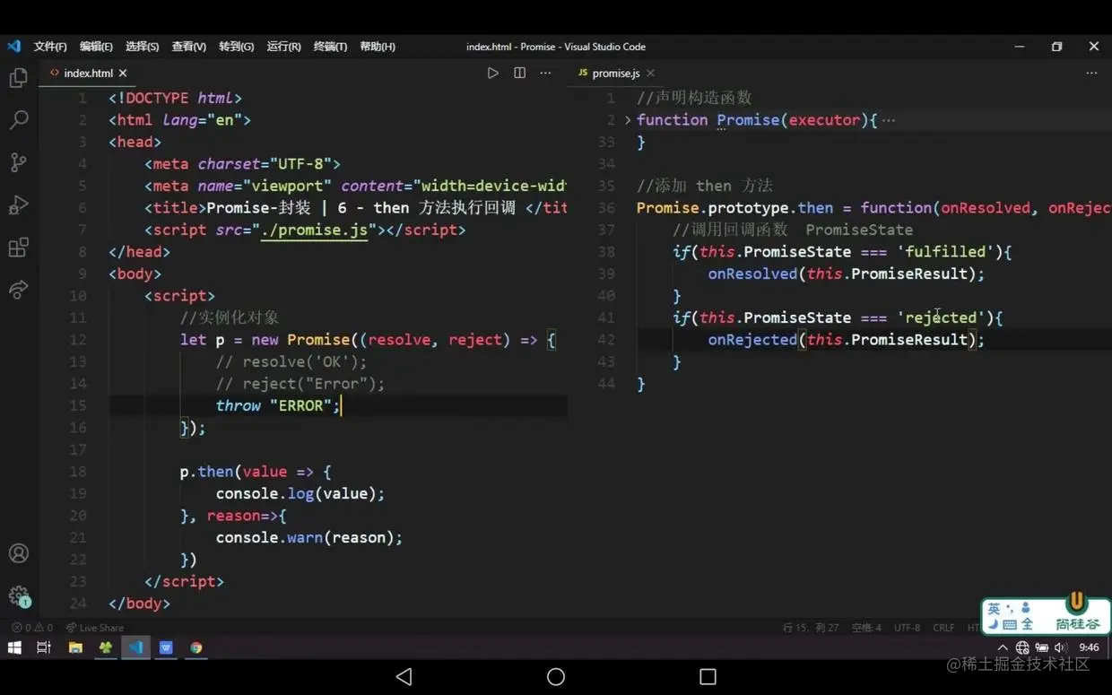Change end of line sequence CRLF
Screen dimensions: 1112x695
[943, 628]
